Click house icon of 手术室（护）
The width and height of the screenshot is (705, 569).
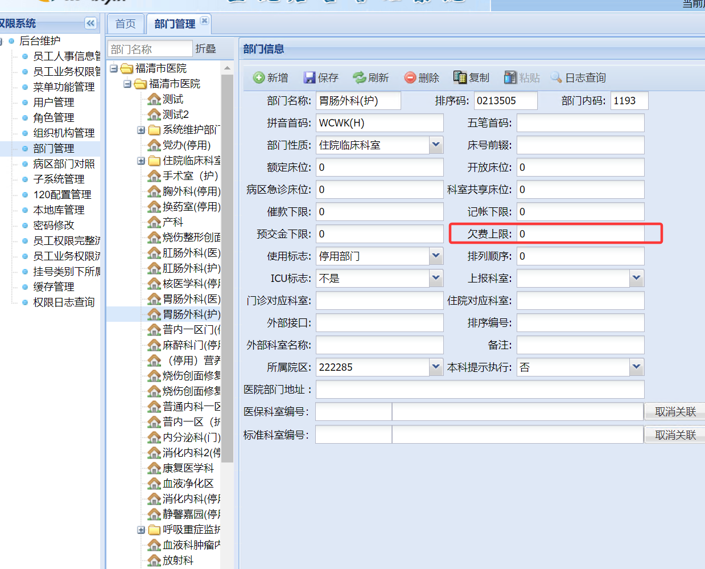pos(154,176)
